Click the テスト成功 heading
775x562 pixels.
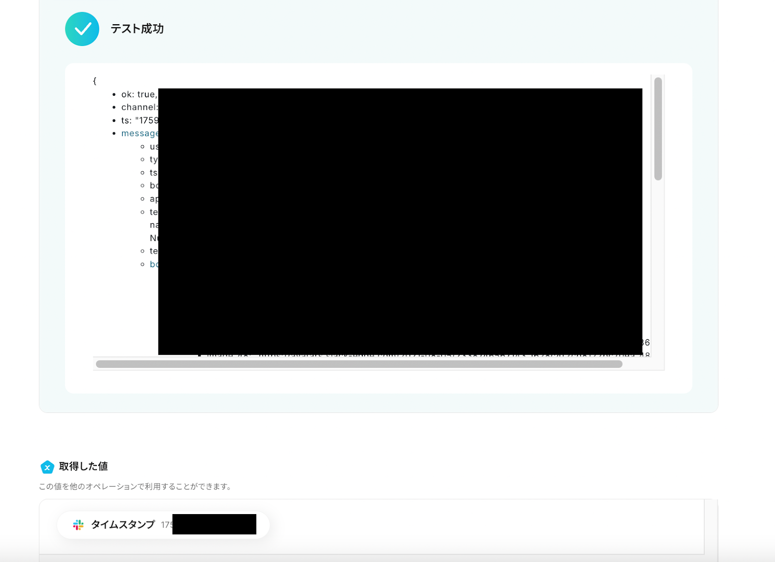click(x=137, y=29)
